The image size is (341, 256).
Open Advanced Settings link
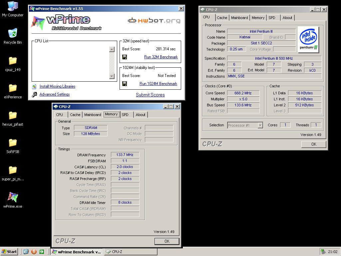tap(55, 94)
